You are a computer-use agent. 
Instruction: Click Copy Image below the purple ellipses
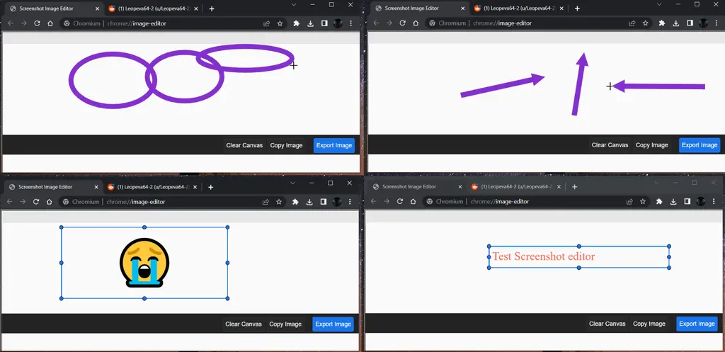pos(286,145)
